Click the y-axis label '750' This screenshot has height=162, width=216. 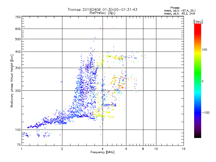click(x=18, y=17)
